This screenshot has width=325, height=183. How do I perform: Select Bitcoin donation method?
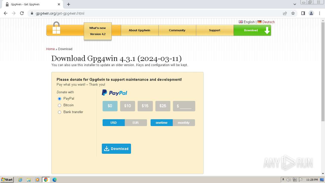click(59, 105)
